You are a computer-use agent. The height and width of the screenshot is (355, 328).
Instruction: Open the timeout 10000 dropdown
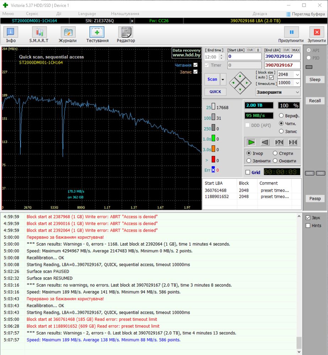point(297,83)
